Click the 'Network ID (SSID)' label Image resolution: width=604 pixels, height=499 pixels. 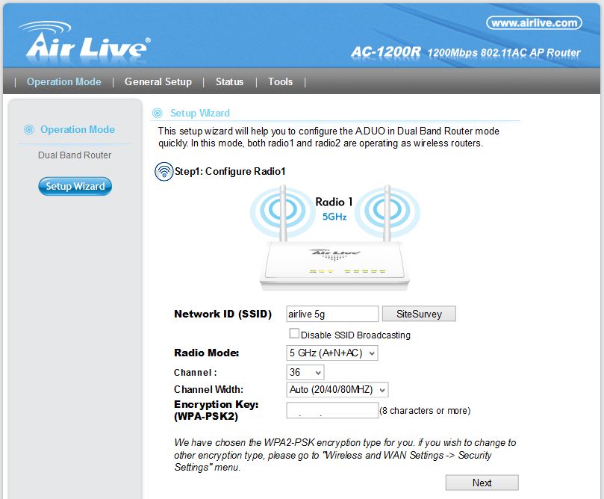tap(222, 314)
